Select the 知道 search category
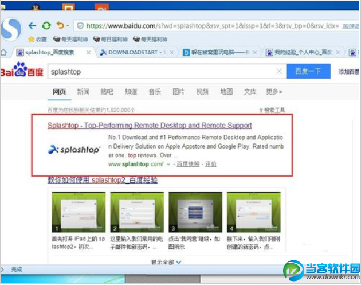 [131, 92]
